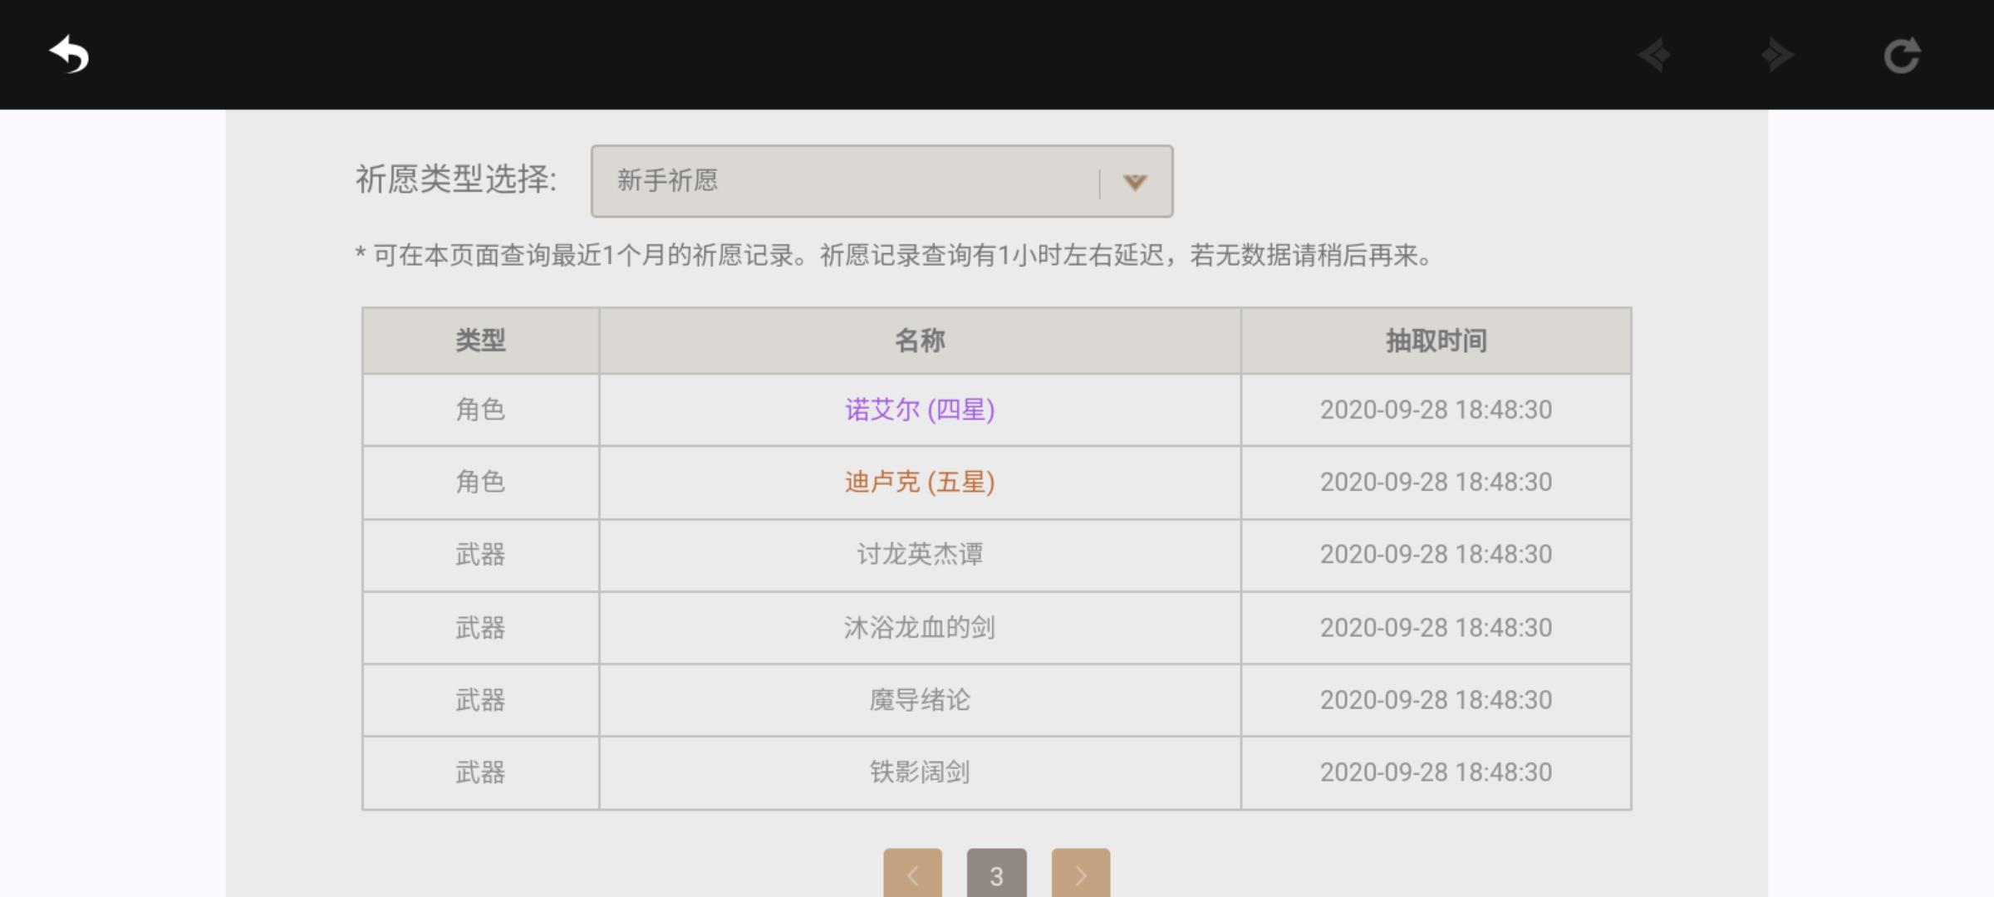Viewport: 1994px width, 897px height.
Task: Click the 祈愿类型选择 label
Action: coord(456,179)
